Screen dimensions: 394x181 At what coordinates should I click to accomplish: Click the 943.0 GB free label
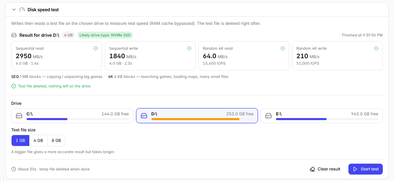(365, 114)
